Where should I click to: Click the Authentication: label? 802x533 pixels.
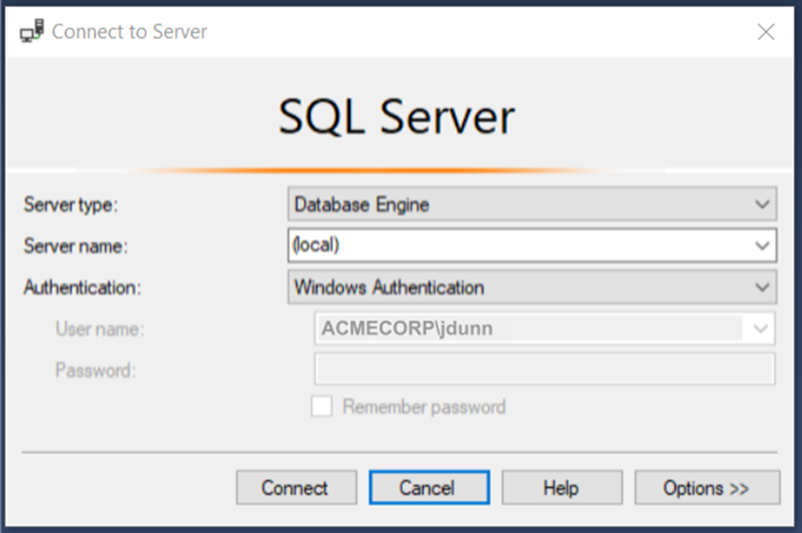[x=82, y=287]
